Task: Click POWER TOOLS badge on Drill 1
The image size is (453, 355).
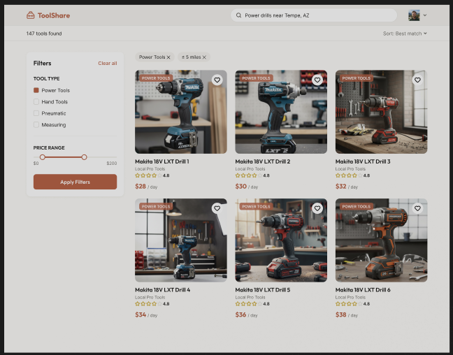Action: 156,78
